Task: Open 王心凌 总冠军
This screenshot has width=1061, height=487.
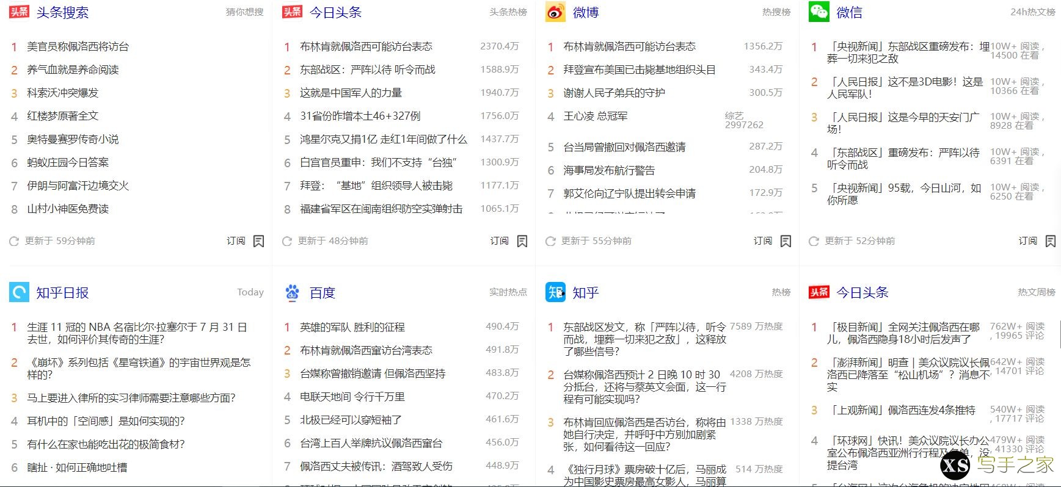Action: pos(596,116)
